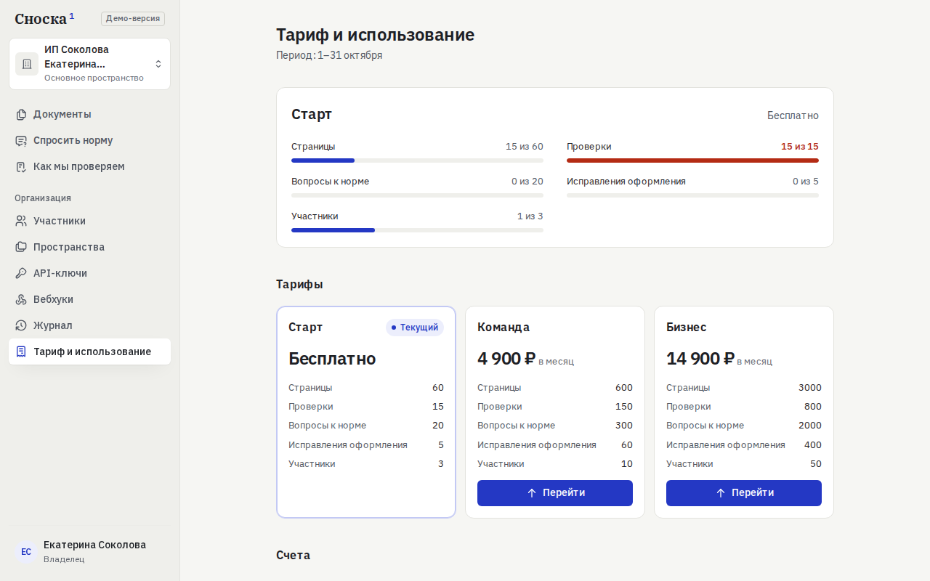
Task: Click the arrow icon in Команда's Перейти button
Action: (x=532, y=493)
